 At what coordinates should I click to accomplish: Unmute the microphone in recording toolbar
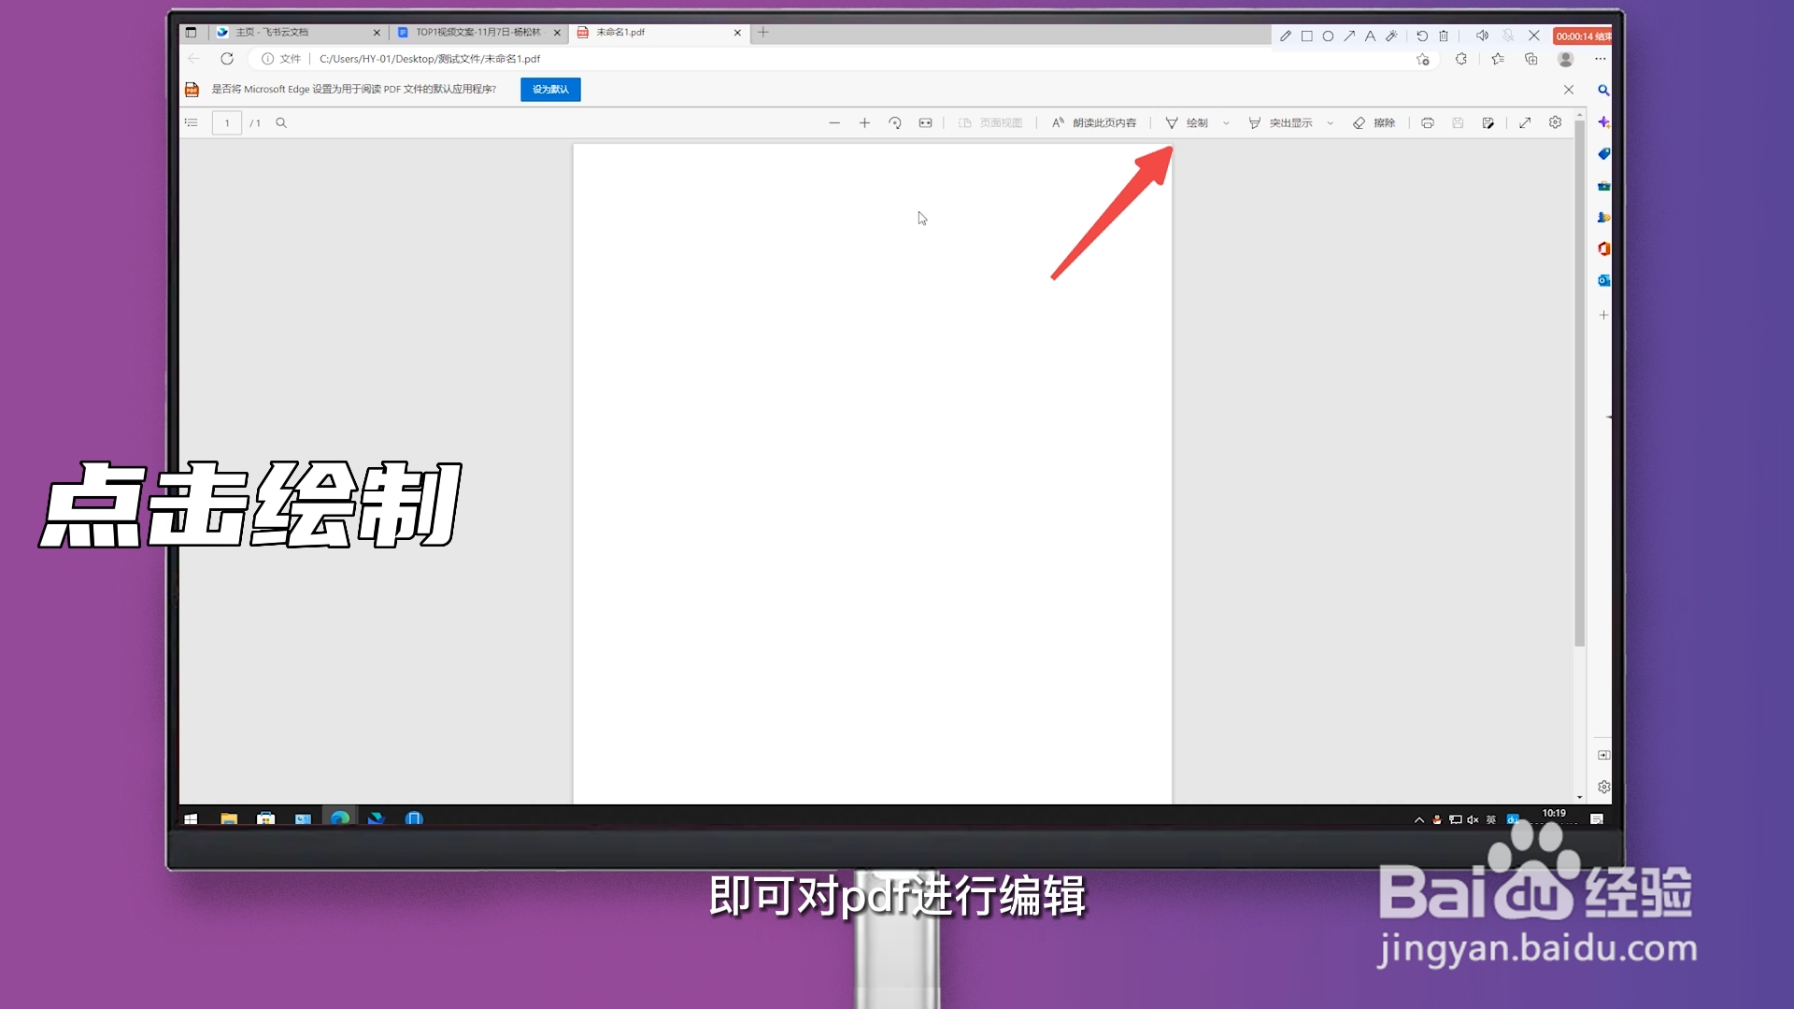coord(1508,36)
